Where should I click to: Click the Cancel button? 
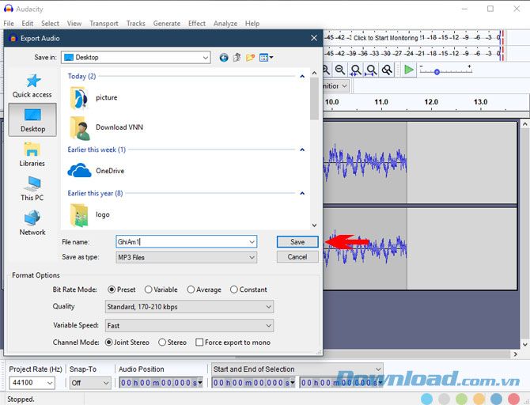pyautogui.click(x=297, y=257)
